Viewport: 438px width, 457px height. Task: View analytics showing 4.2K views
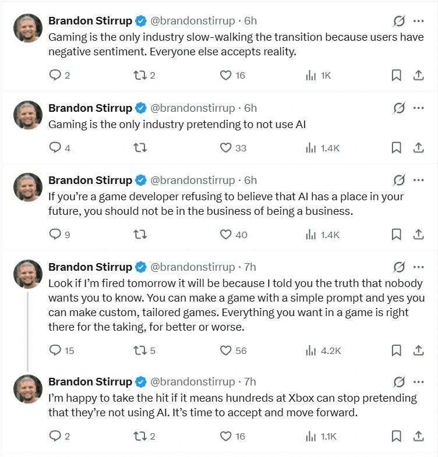[323, 350]
